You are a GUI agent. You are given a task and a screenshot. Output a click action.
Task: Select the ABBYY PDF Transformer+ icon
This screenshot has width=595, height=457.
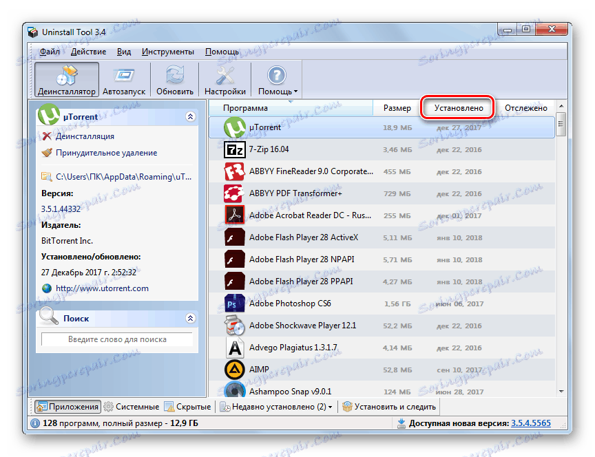(234, 193)
